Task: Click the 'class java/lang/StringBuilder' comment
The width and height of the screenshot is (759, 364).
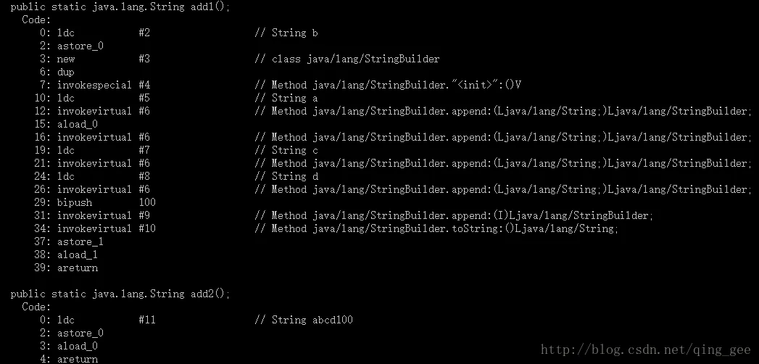Action: click(x=347, y=59)
